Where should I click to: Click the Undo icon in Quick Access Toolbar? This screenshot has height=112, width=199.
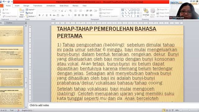pyautogui.click(x=4, y=2)
